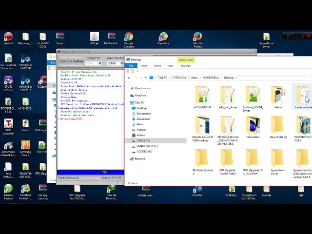The image size is (312, 234).
Task: Open Manage tab under Picture Tools
Action: click(x=186, y=66)
